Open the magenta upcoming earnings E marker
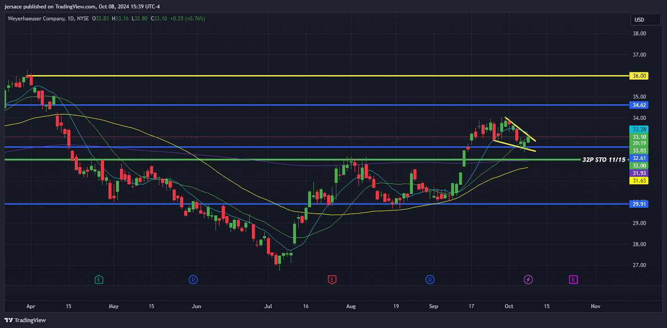The image size is (667, 328). (x=573, y=279)
